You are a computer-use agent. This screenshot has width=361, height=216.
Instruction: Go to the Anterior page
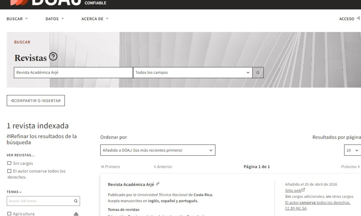[x=163, y=166]
